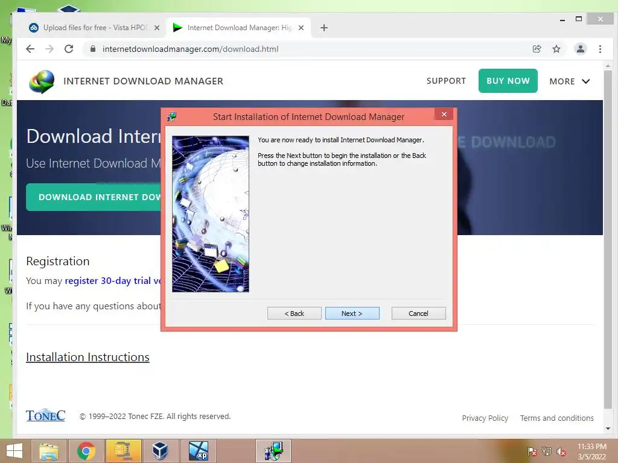Click the IDM globe logo
The height and width of the screenshot is (463, 618).
(42, 81)
